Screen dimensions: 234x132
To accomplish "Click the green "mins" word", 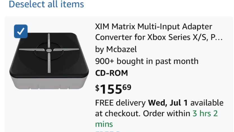I will [x=104, y=124].
